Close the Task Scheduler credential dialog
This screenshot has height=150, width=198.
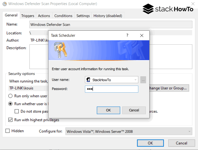point(142,35)
